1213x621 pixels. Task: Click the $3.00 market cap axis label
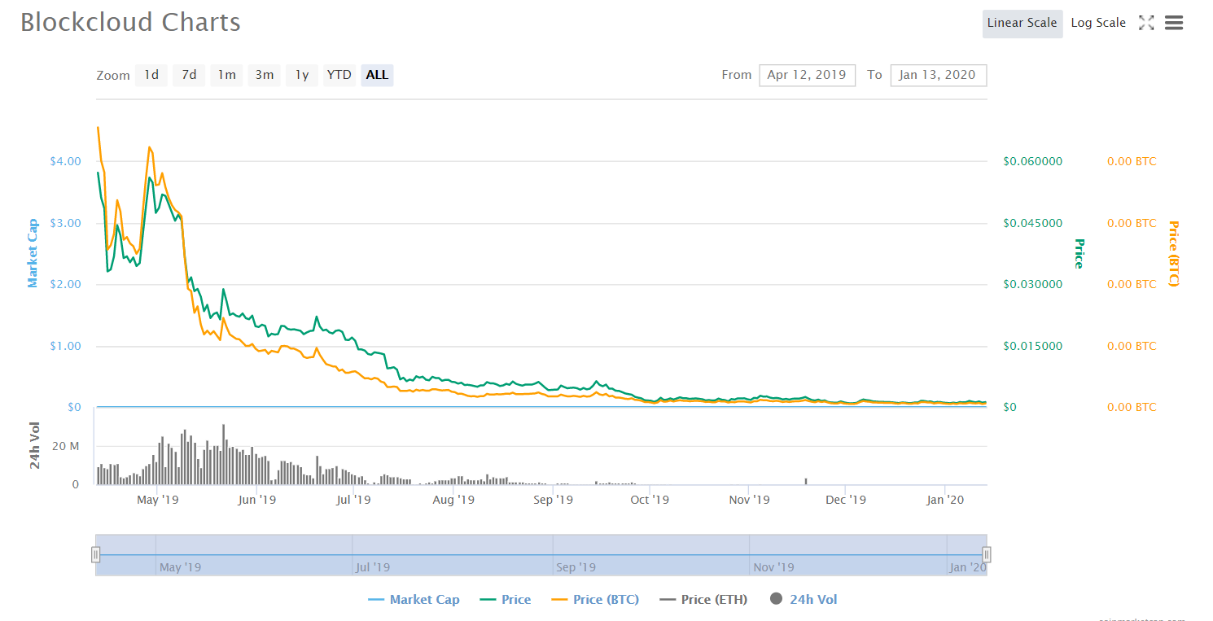[x=65, y=223]
